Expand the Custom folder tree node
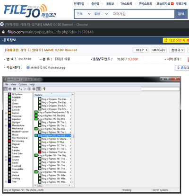The image size is (189, 196). 6,113
